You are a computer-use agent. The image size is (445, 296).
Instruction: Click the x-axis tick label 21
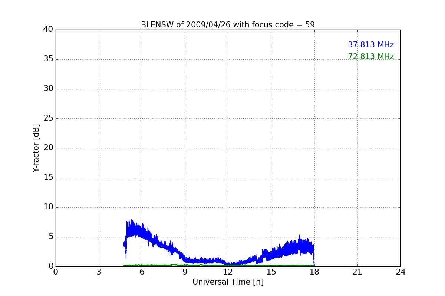[357, 272]
